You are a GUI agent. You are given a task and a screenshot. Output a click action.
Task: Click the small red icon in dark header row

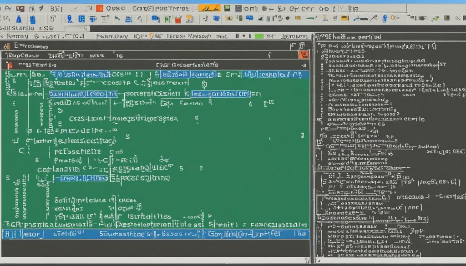pos(10,65)
